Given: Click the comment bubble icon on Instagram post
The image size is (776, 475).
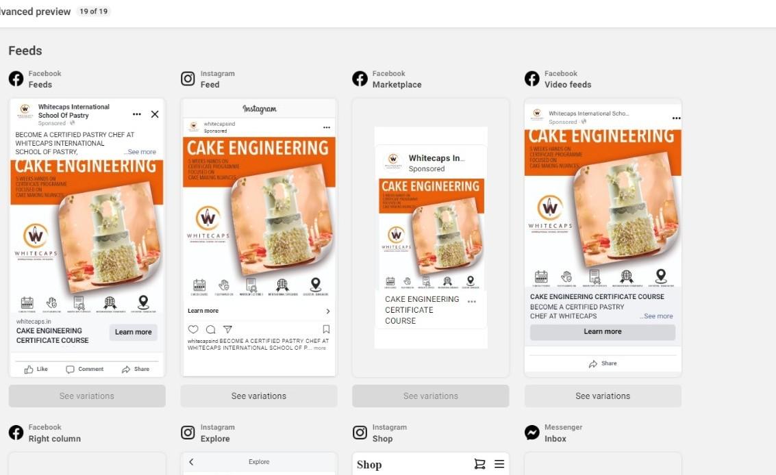Looking at the screenshot, I should coord(210,329).
